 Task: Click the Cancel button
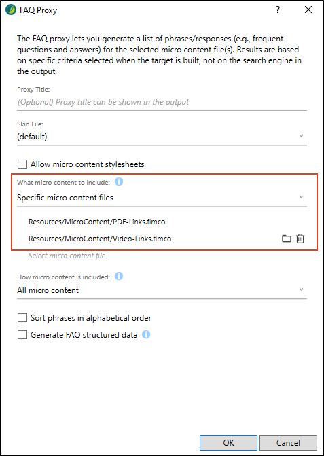click(x=288, y=442)
